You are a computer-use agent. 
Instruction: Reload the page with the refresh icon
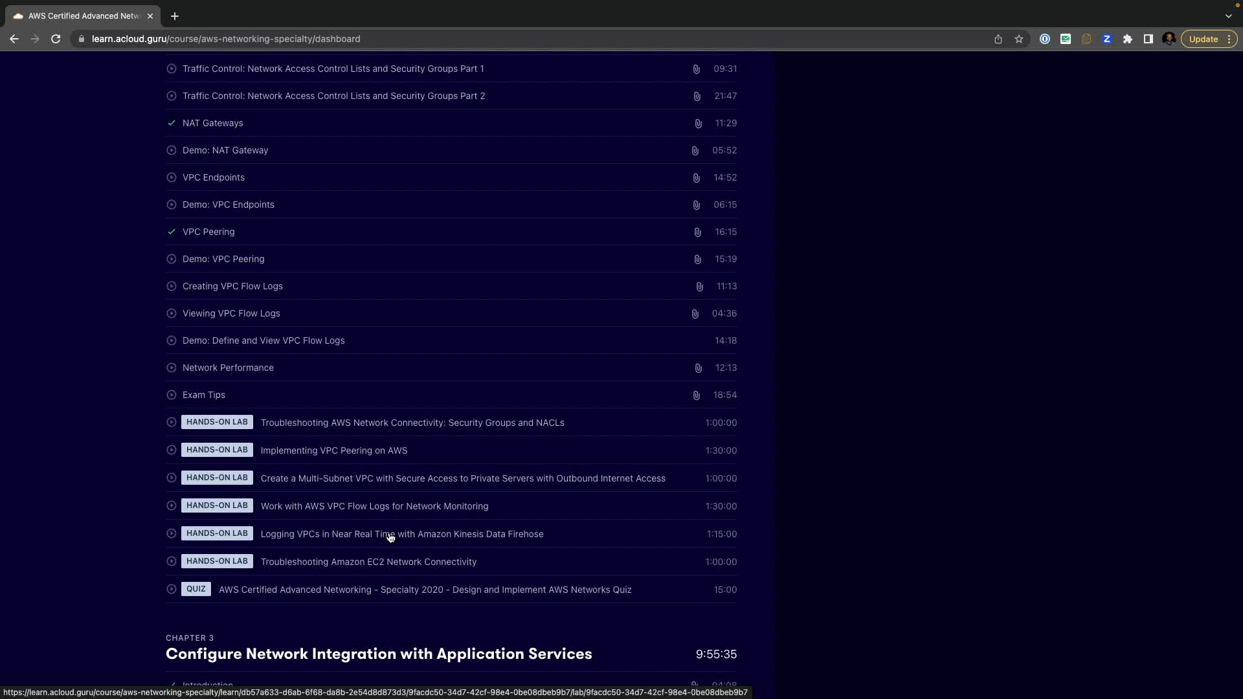[56, 39]
